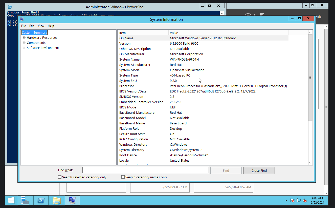
Task: Sort by the Value column header
Action: [x=228, y=33]
